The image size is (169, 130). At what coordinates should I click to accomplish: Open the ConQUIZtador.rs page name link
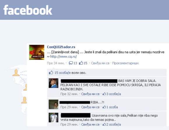61,47
